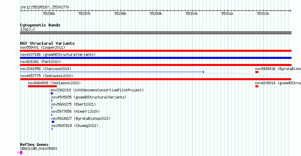Select the blue tick under nsv4505935

tap(52, 101)
